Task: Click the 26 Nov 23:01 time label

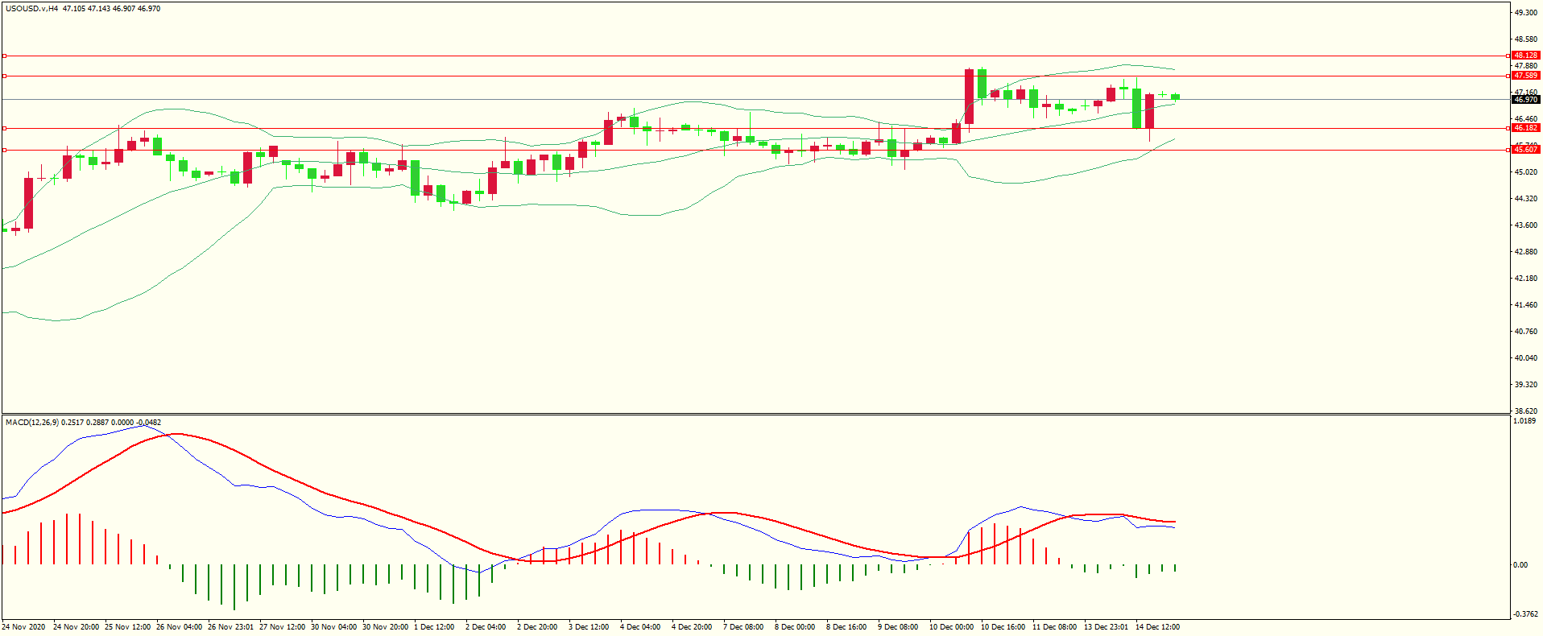Action: pyautogui.click(x=231, y=627)
